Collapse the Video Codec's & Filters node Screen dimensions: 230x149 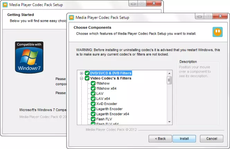click(81, 78)
